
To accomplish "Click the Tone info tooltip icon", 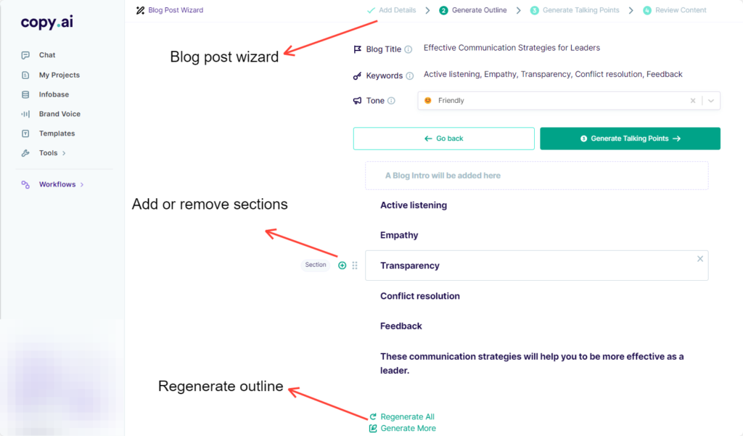I will point(390,100).
